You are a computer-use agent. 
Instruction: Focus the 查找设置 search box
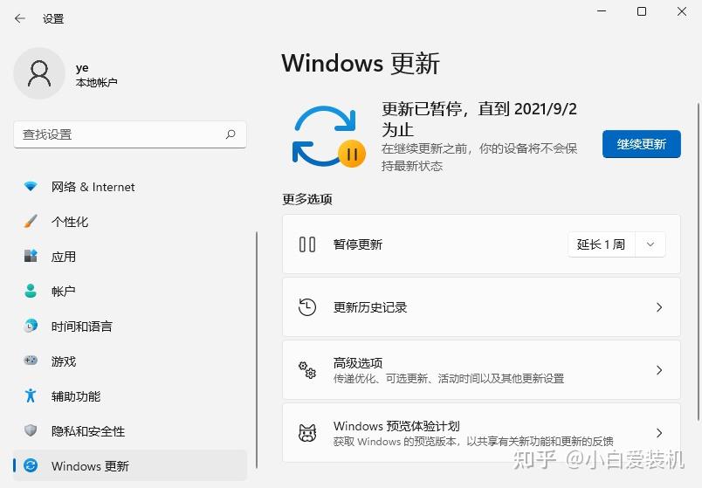[x=130, y=134]
